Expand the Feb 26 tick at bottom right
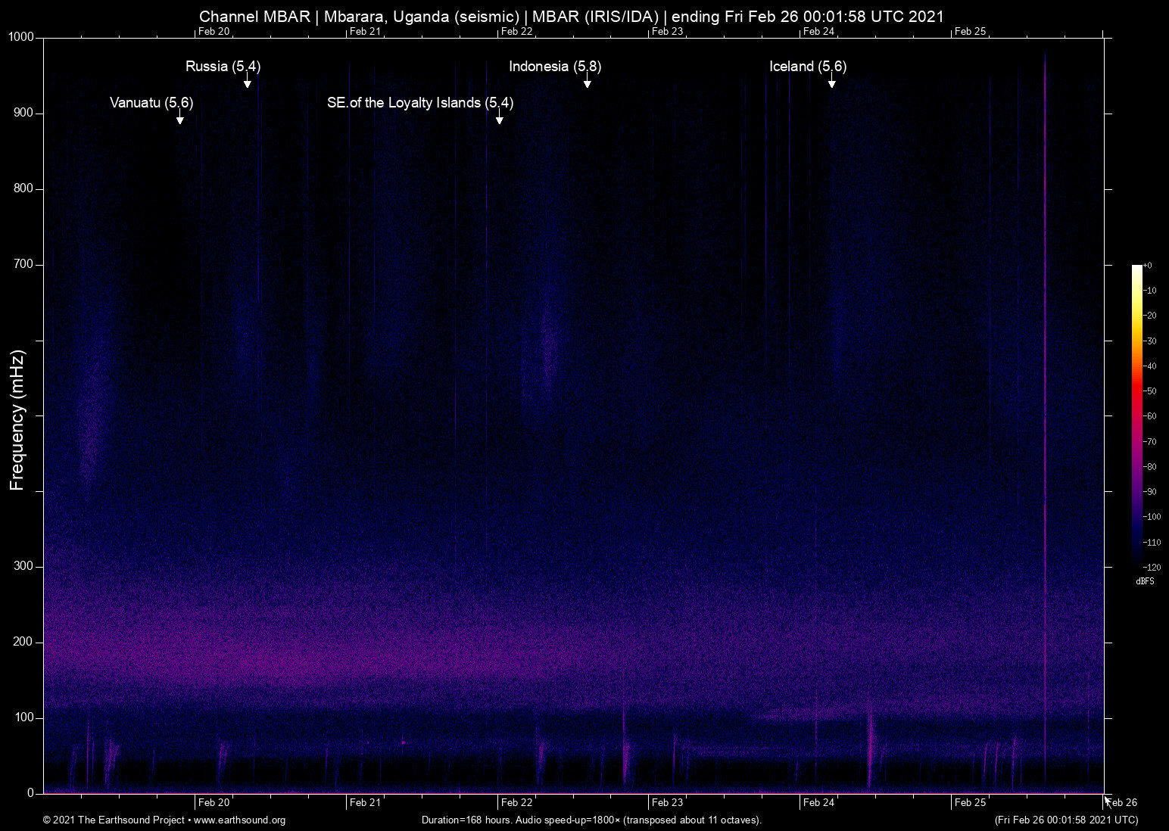Screen dimensions: 1169x831 [x=1120, y=802]
